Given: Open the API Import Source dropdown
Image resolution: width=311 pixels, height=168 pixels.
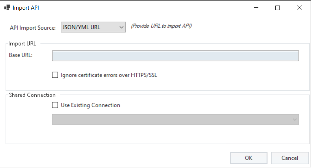Looking at the screenshot, I should point(93,27).
